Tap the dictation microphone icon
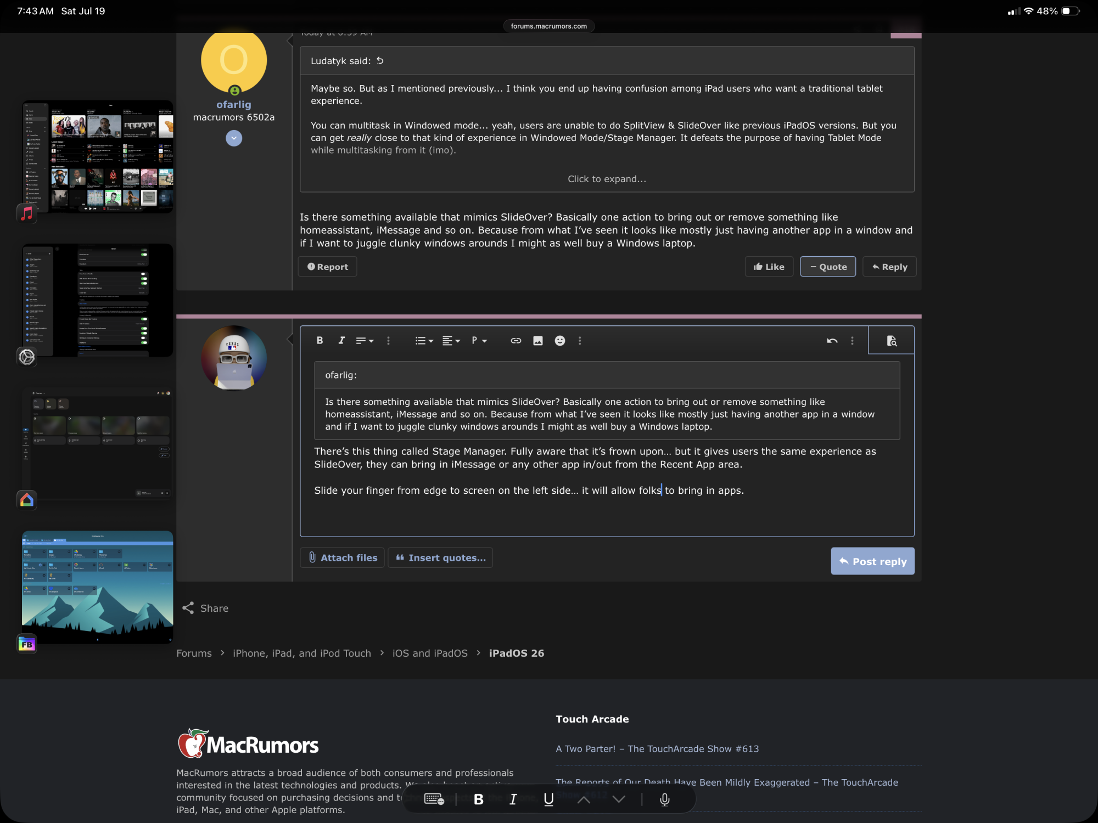This screenshot has height=823, width=1098. coord(664,799)
